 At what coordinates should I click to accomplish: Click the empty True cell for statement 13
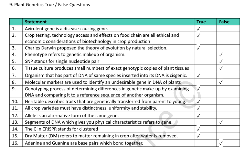204,122
